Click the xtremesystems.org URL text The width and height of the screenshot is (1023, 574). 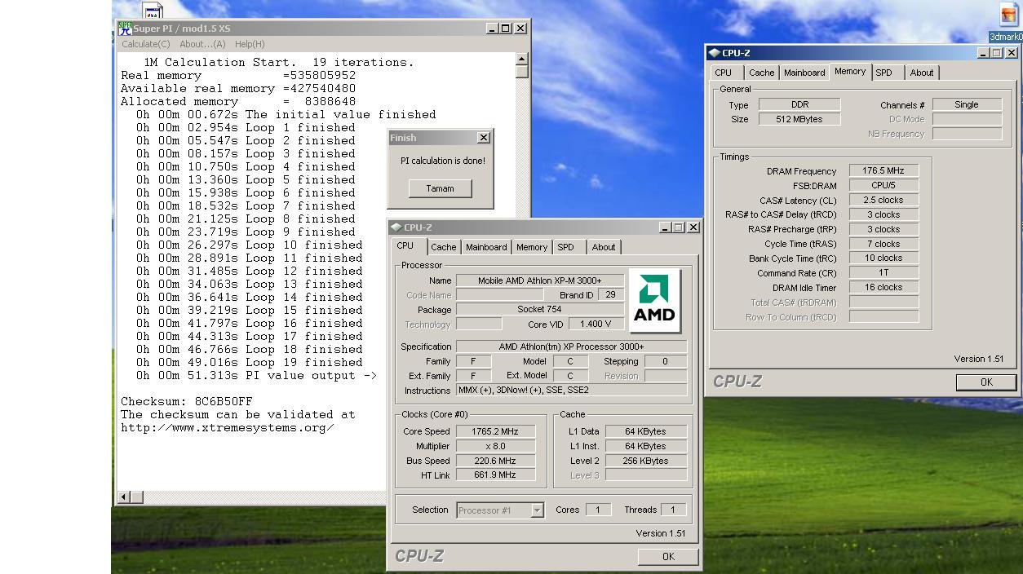point(228,427)
